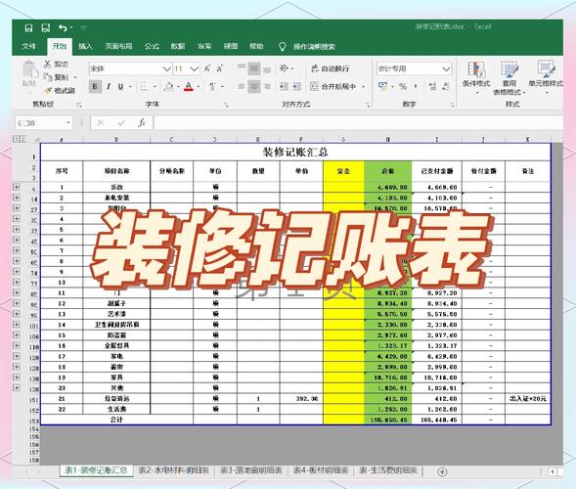Expand the group at row 14 (水电安装)
576x489 pixels.
click(x=17, y=198)
